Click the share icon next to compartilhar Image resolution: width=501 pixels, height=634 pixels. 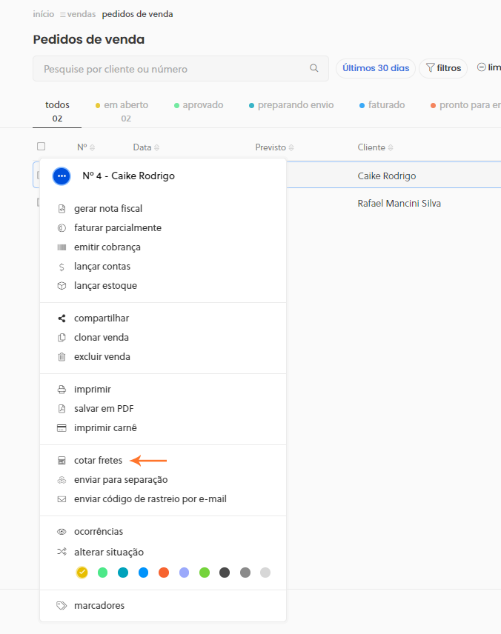pos(62,318)
